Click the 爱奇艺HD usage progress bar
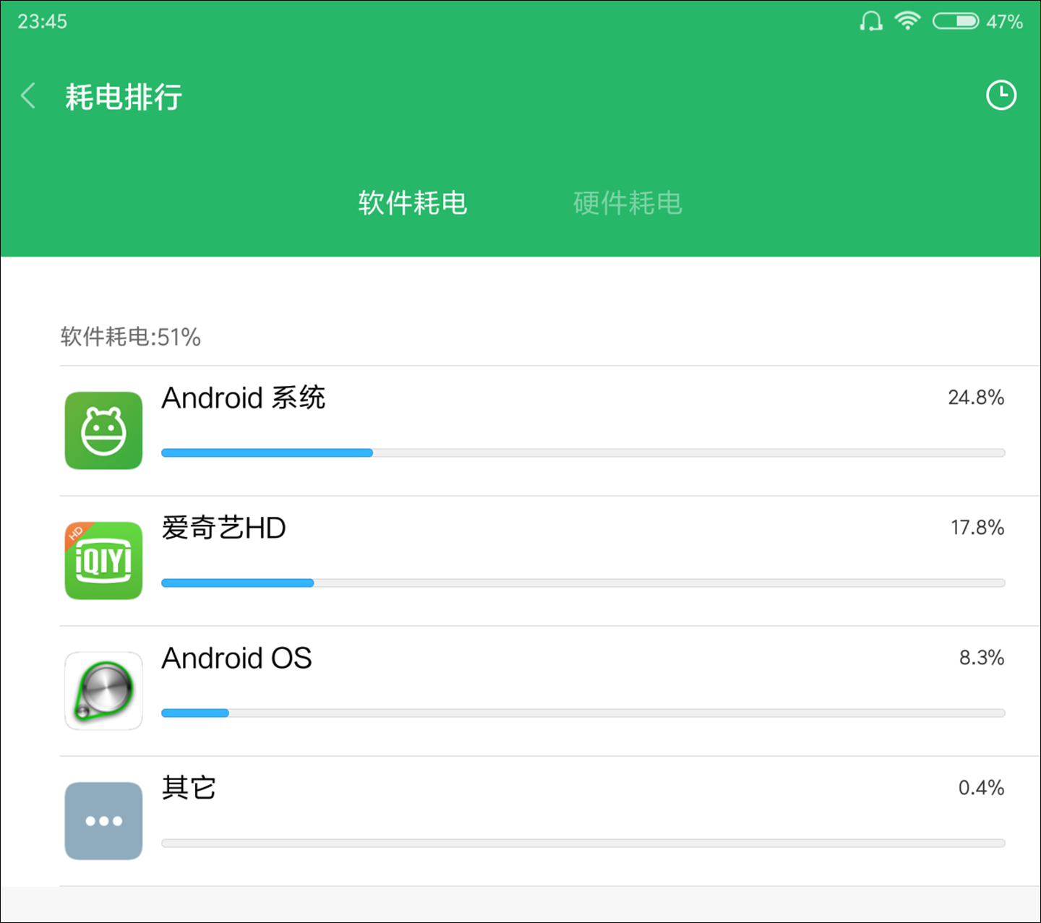The width and height of the screenshot is (1041, 923). point(583,583)
